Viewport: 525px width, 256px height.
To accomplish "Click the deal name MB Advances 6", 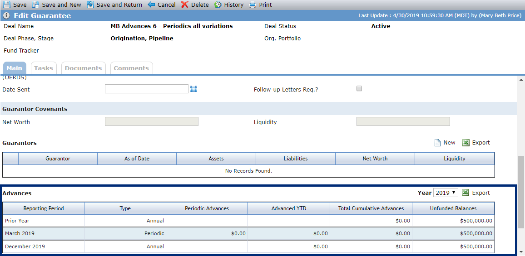I will [171, 26].
